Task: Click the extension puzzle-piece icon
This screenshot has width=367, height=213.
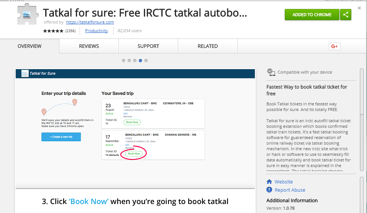Action: pos(28,14)
